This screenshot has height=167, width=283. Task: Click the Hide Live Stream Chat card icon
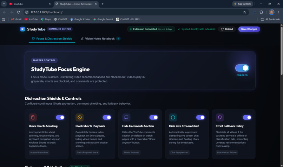tap(173, 118)
